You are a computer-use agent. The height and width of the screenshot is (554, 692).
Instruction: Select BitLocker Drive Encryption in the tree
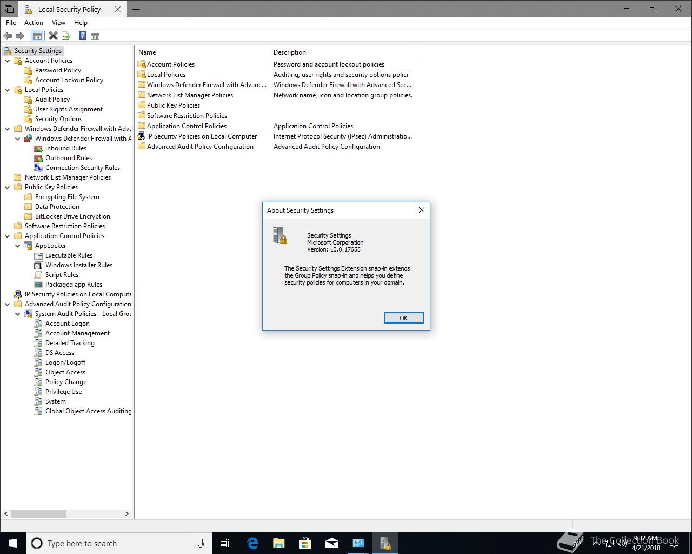72,216
